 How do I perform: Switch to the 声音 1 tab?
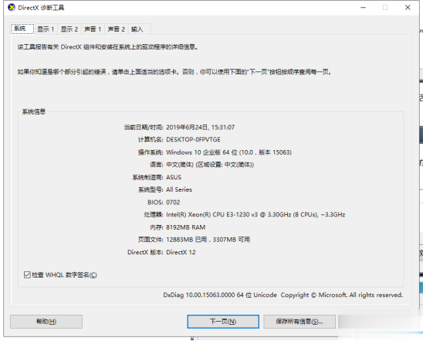point(93,29)
